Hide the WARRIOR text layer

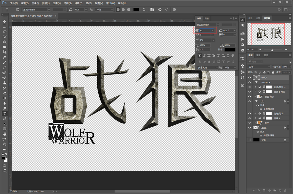(249, 82)
